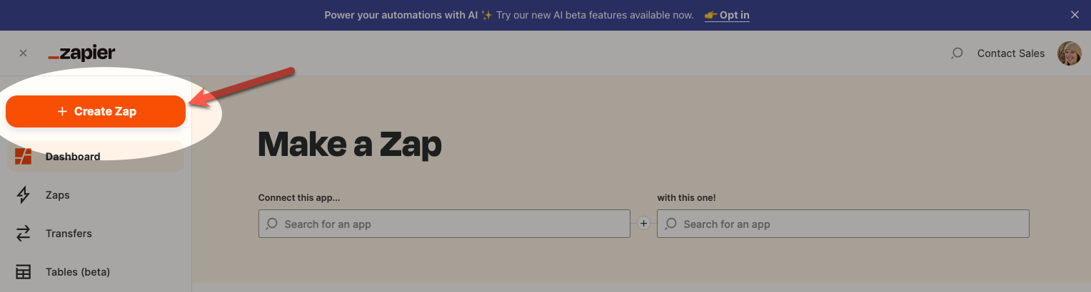Click the Tables grid icon

tap(24, 272)
